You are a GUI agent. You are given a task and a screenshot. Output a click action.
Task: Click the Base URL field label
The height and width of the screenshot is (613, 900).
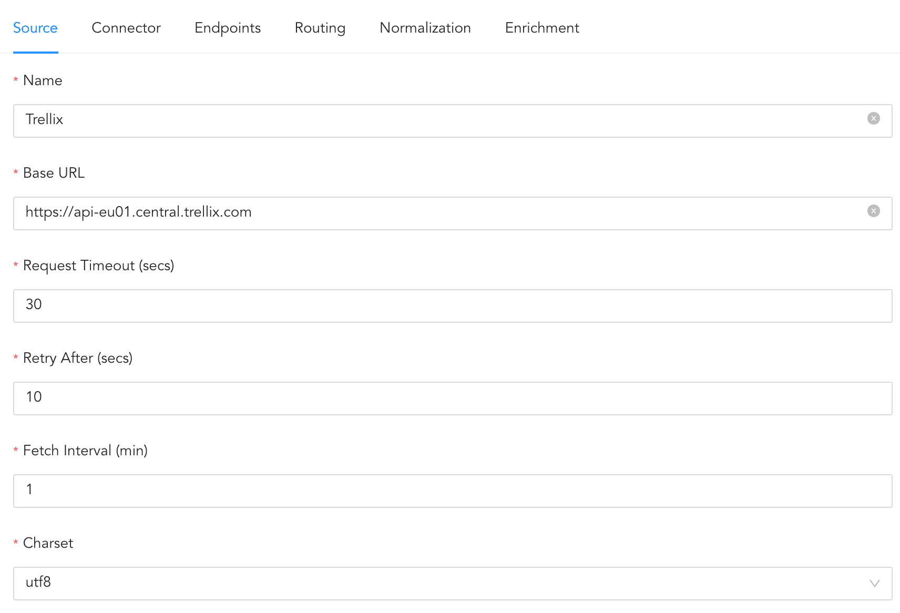tap(54, 173)
